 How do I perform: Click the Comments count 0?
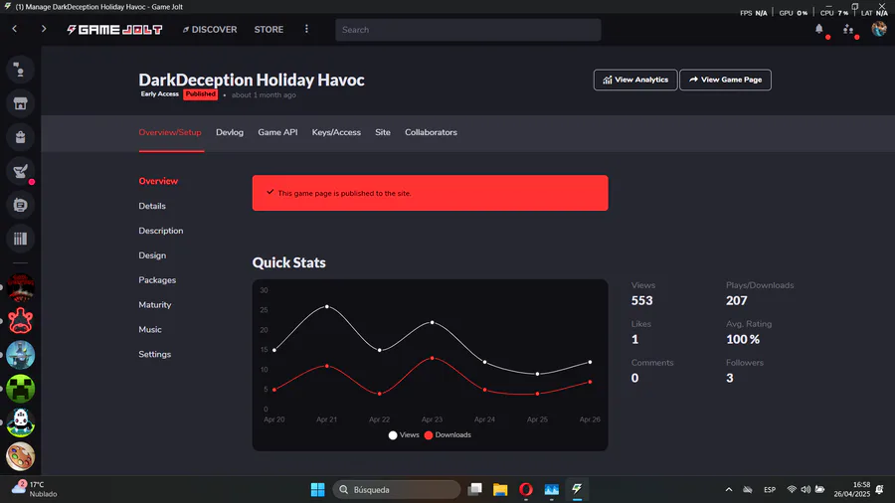point(634,378)
